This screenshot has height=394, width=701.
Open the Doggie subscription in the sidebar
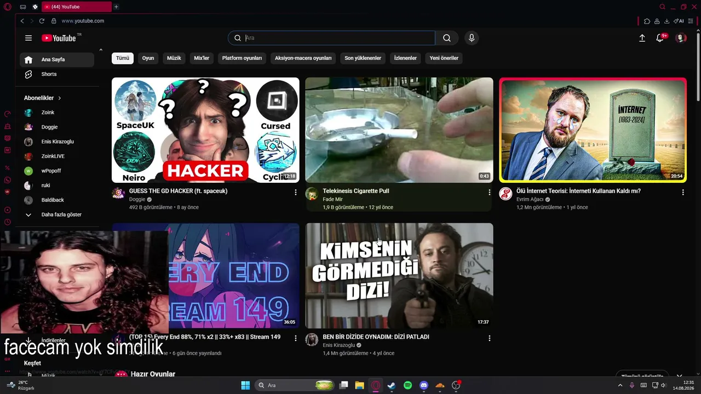[57, 127]
